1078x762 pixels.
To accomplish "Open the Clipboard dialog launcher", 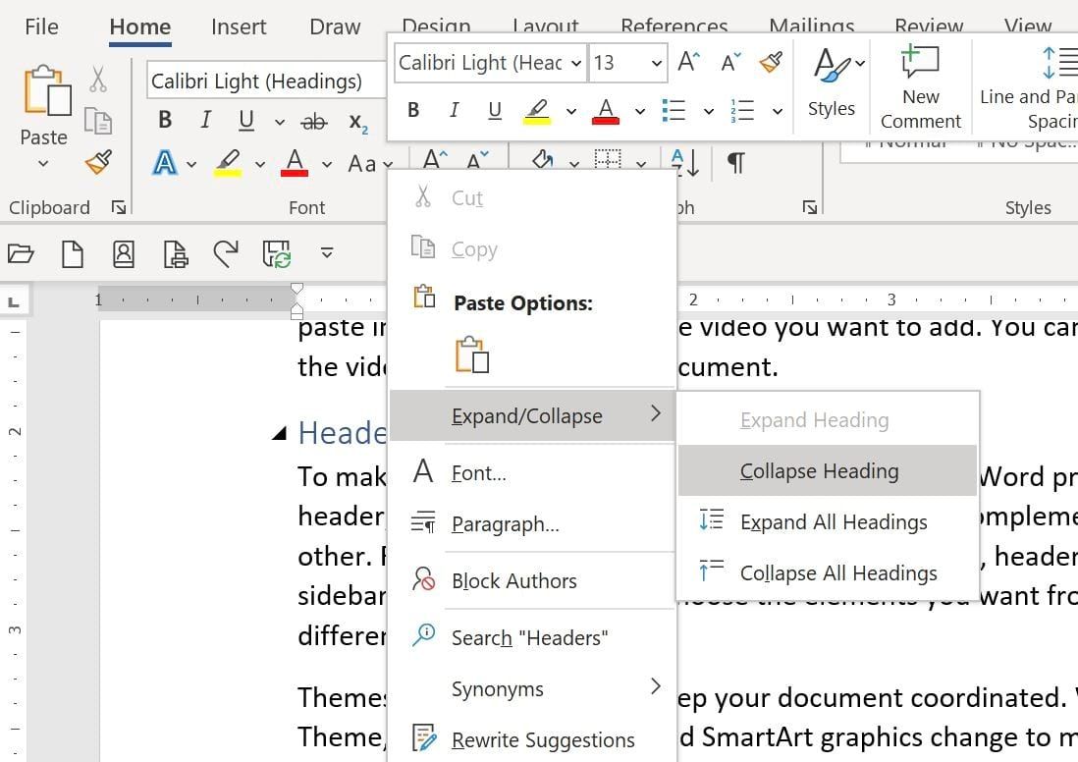I will [x=118, y=207].
